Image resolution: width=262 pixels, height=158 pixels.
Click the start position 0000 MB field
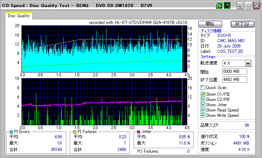click(x=234, y=71)
